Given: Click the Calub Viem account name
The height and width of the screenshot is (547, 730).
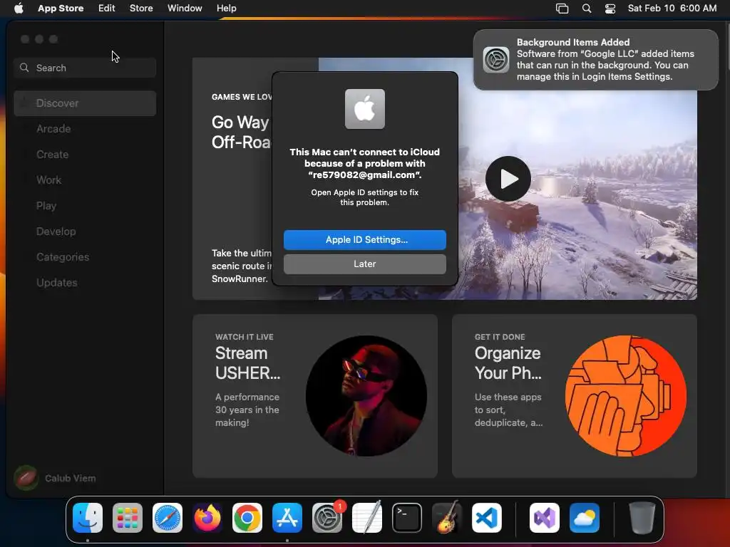Looking at the screenshot, I should click(71, 478).
